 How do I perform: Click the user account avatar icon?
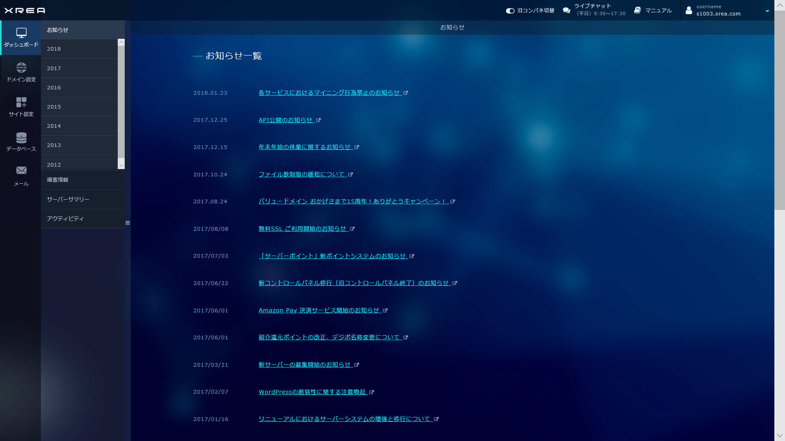coord(689,10)
